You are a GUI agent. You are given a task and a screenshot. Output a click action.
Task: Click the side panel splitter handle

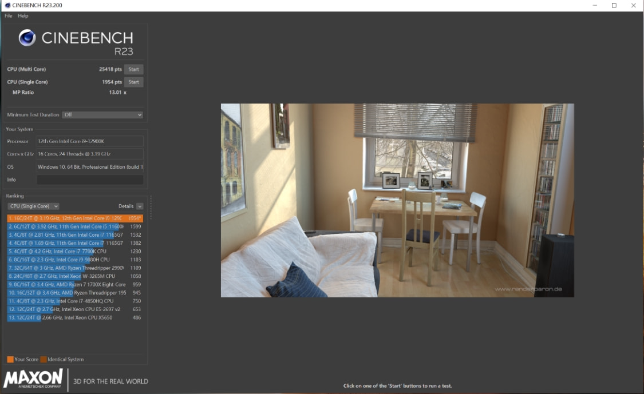[x=151, y=207]
